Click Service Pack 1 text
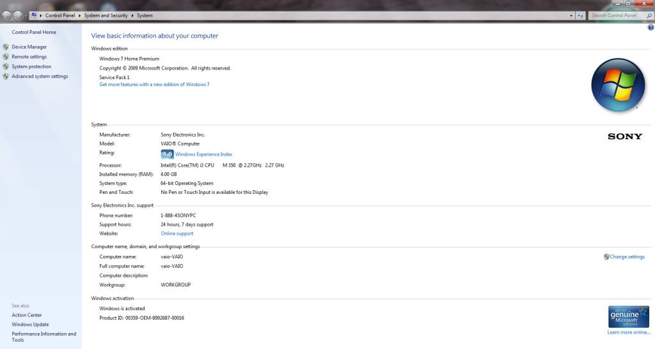Viewport: 655px width, 349px height. (x=114, y=77)
